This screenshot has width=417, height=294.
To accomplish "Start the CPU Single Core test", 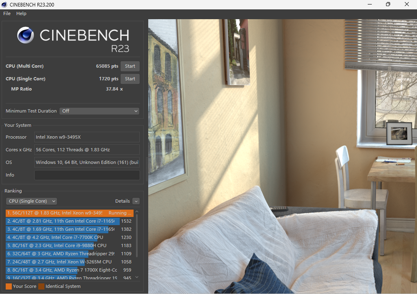I will pyautogui.click(x=130, y=79).
